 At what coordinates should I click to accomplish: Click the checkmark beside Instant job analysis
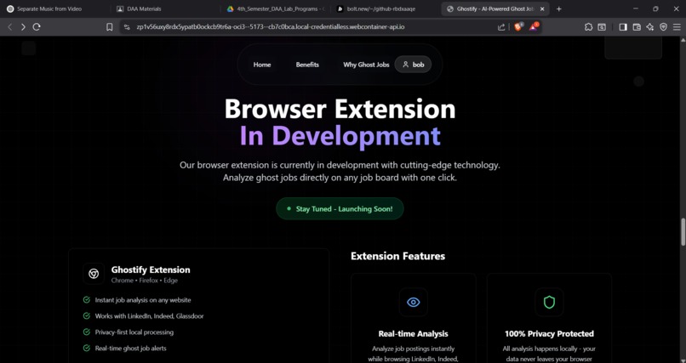pos(87,299)
